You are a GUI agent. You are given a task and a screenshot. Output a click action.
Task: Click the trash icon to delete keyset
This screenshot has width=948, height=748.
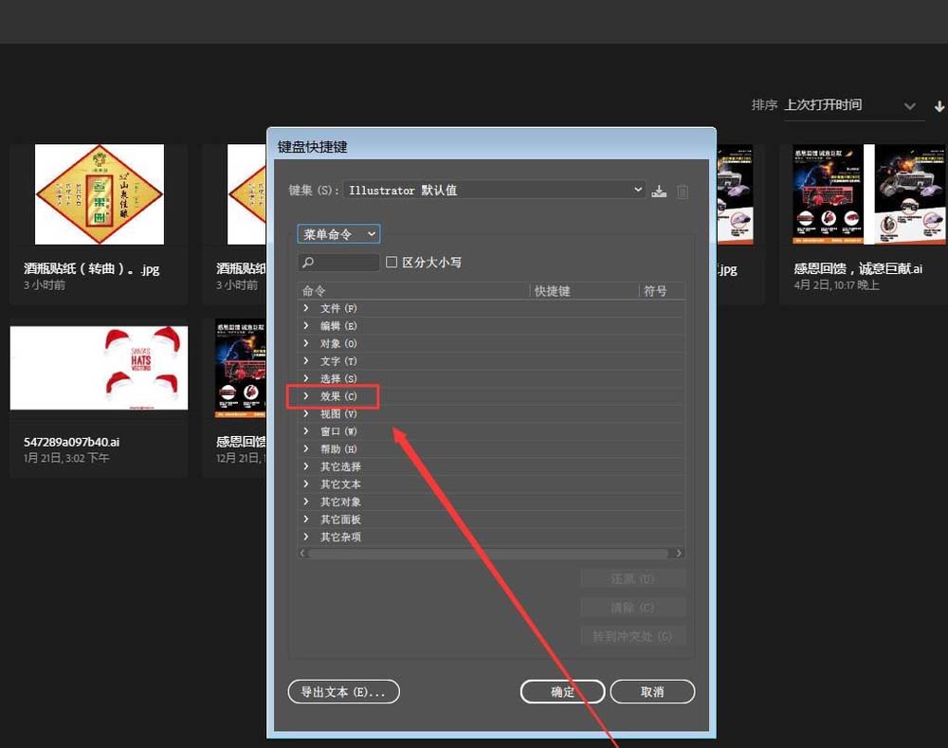683,191
